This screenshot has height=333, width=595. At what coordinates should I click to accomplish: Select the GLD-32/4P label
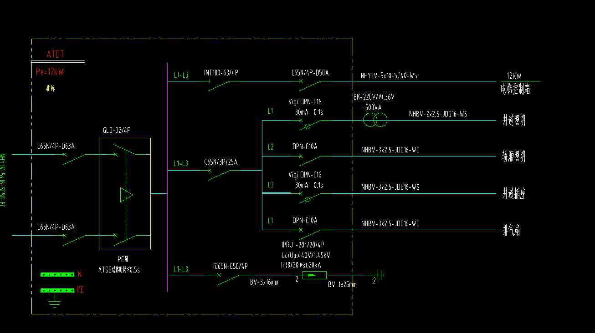click(117, 130)
